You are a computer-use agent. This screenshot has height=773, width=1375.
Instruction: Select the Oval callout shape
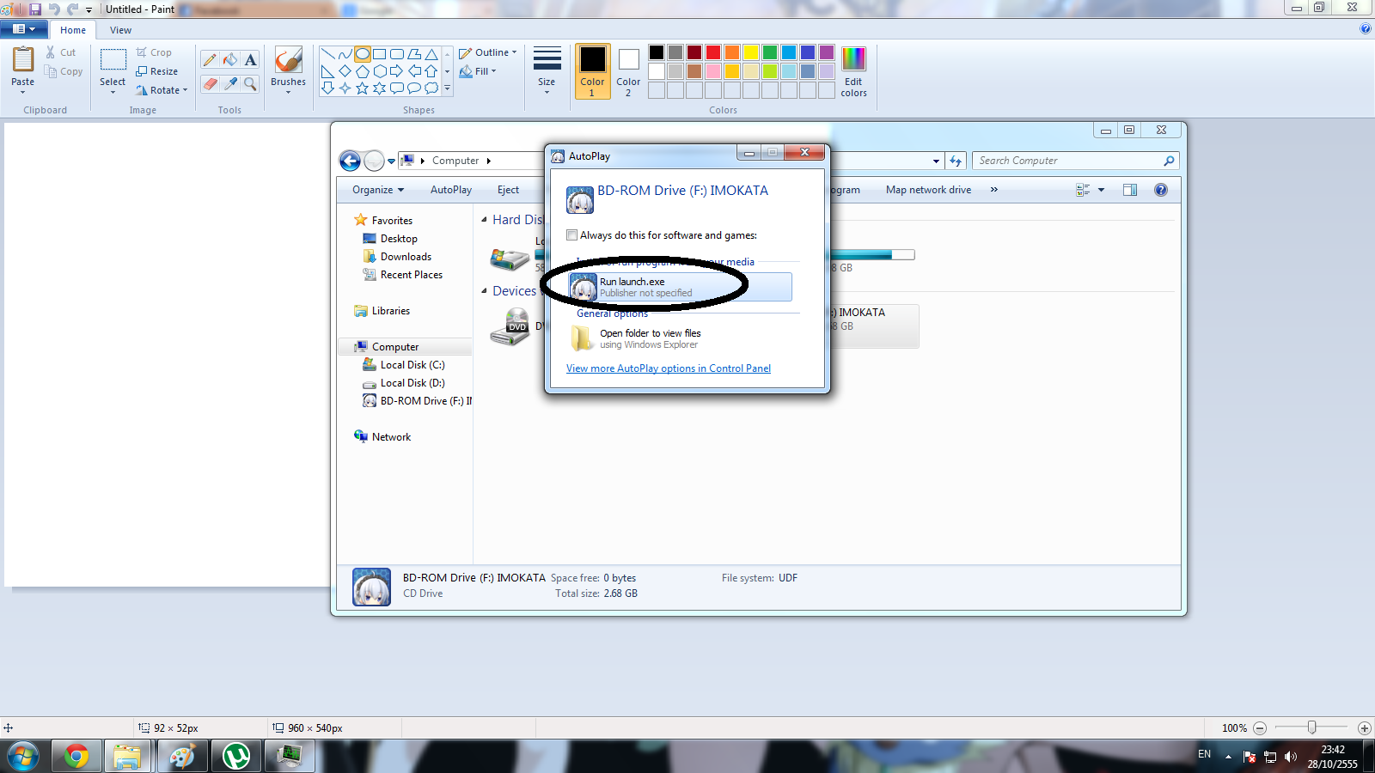click(414, 88)
